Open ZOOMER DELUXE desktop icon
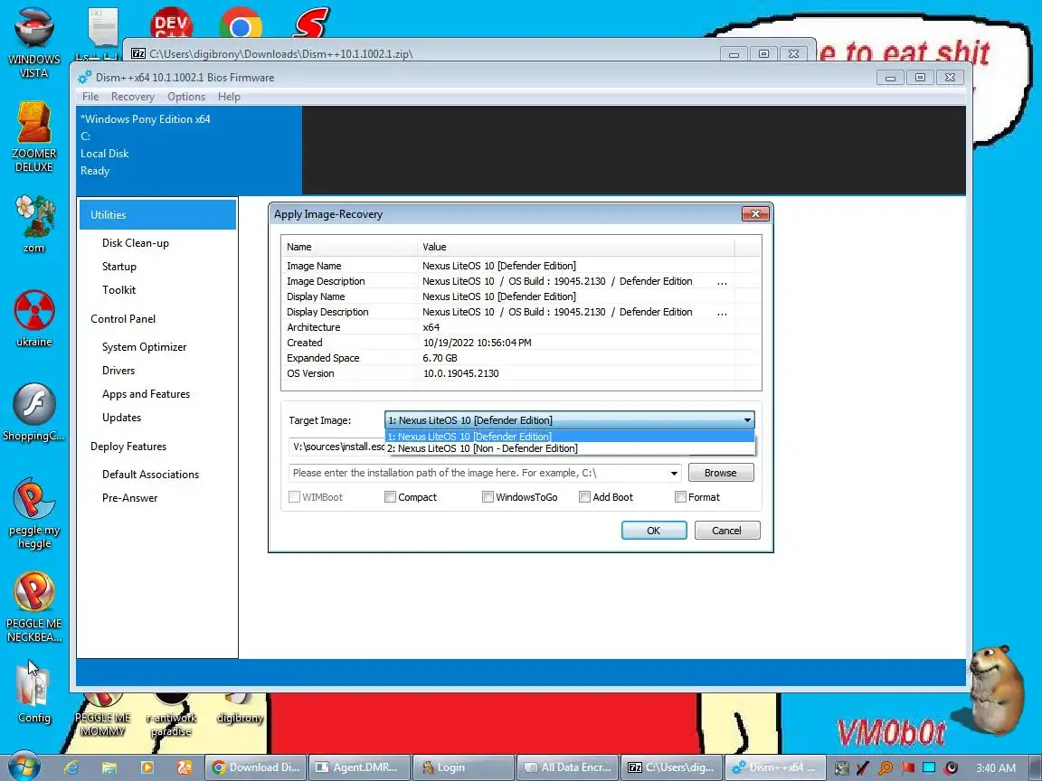The image size is (1042, 781). tap(33, 136)
